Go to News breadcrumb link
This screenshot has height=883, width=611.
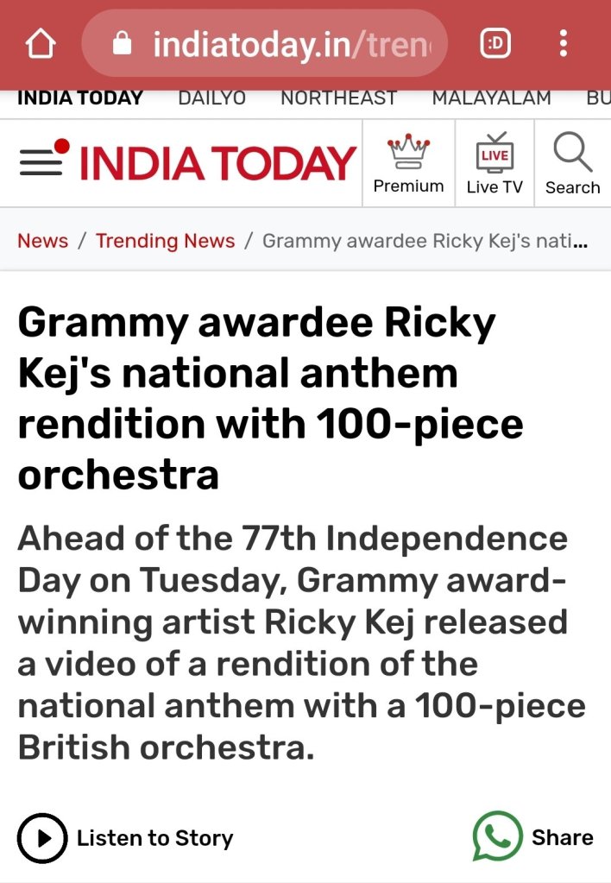[x=42, y=241]
